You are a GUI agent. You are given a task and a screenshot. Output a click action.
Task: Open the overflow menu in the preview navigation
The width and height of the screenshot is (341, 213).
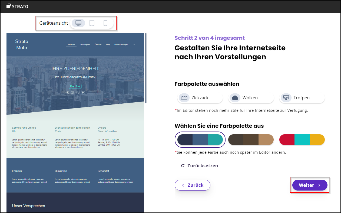point(134,45)
